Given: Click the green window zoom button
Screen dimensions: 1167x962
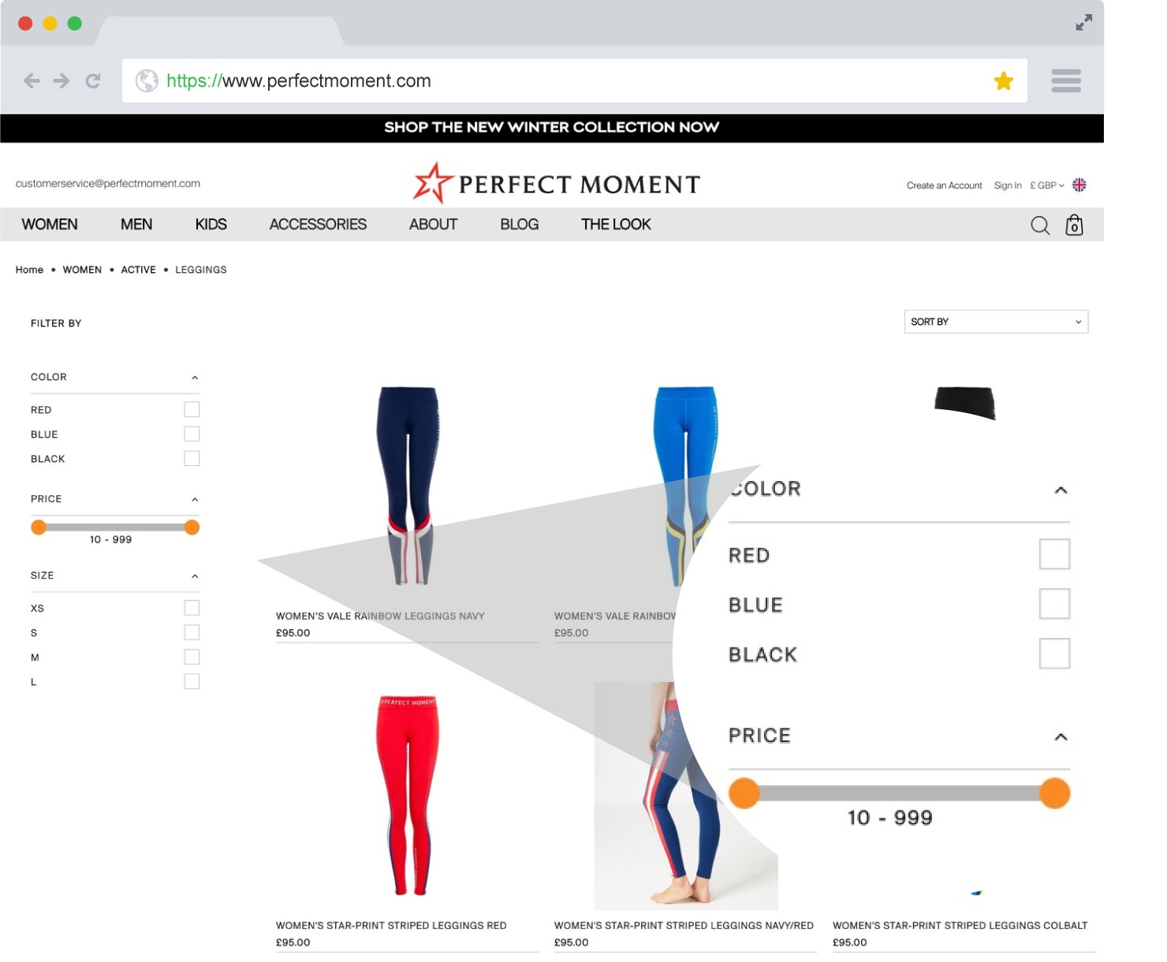Looking at the screenshot, I should [75, 24].
